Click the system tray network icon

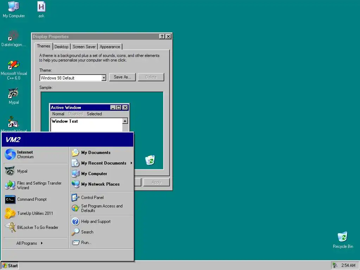pyautogui.click(x=335, y=265)
